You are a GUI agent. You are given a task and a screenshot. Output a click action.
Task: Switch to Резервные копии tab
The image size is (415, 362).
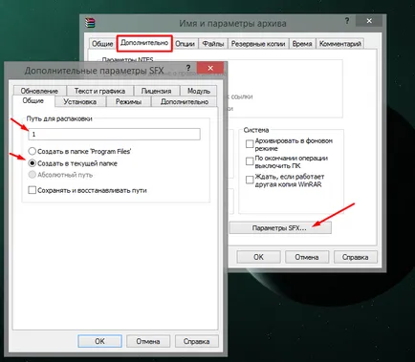(x=258, y=44)
